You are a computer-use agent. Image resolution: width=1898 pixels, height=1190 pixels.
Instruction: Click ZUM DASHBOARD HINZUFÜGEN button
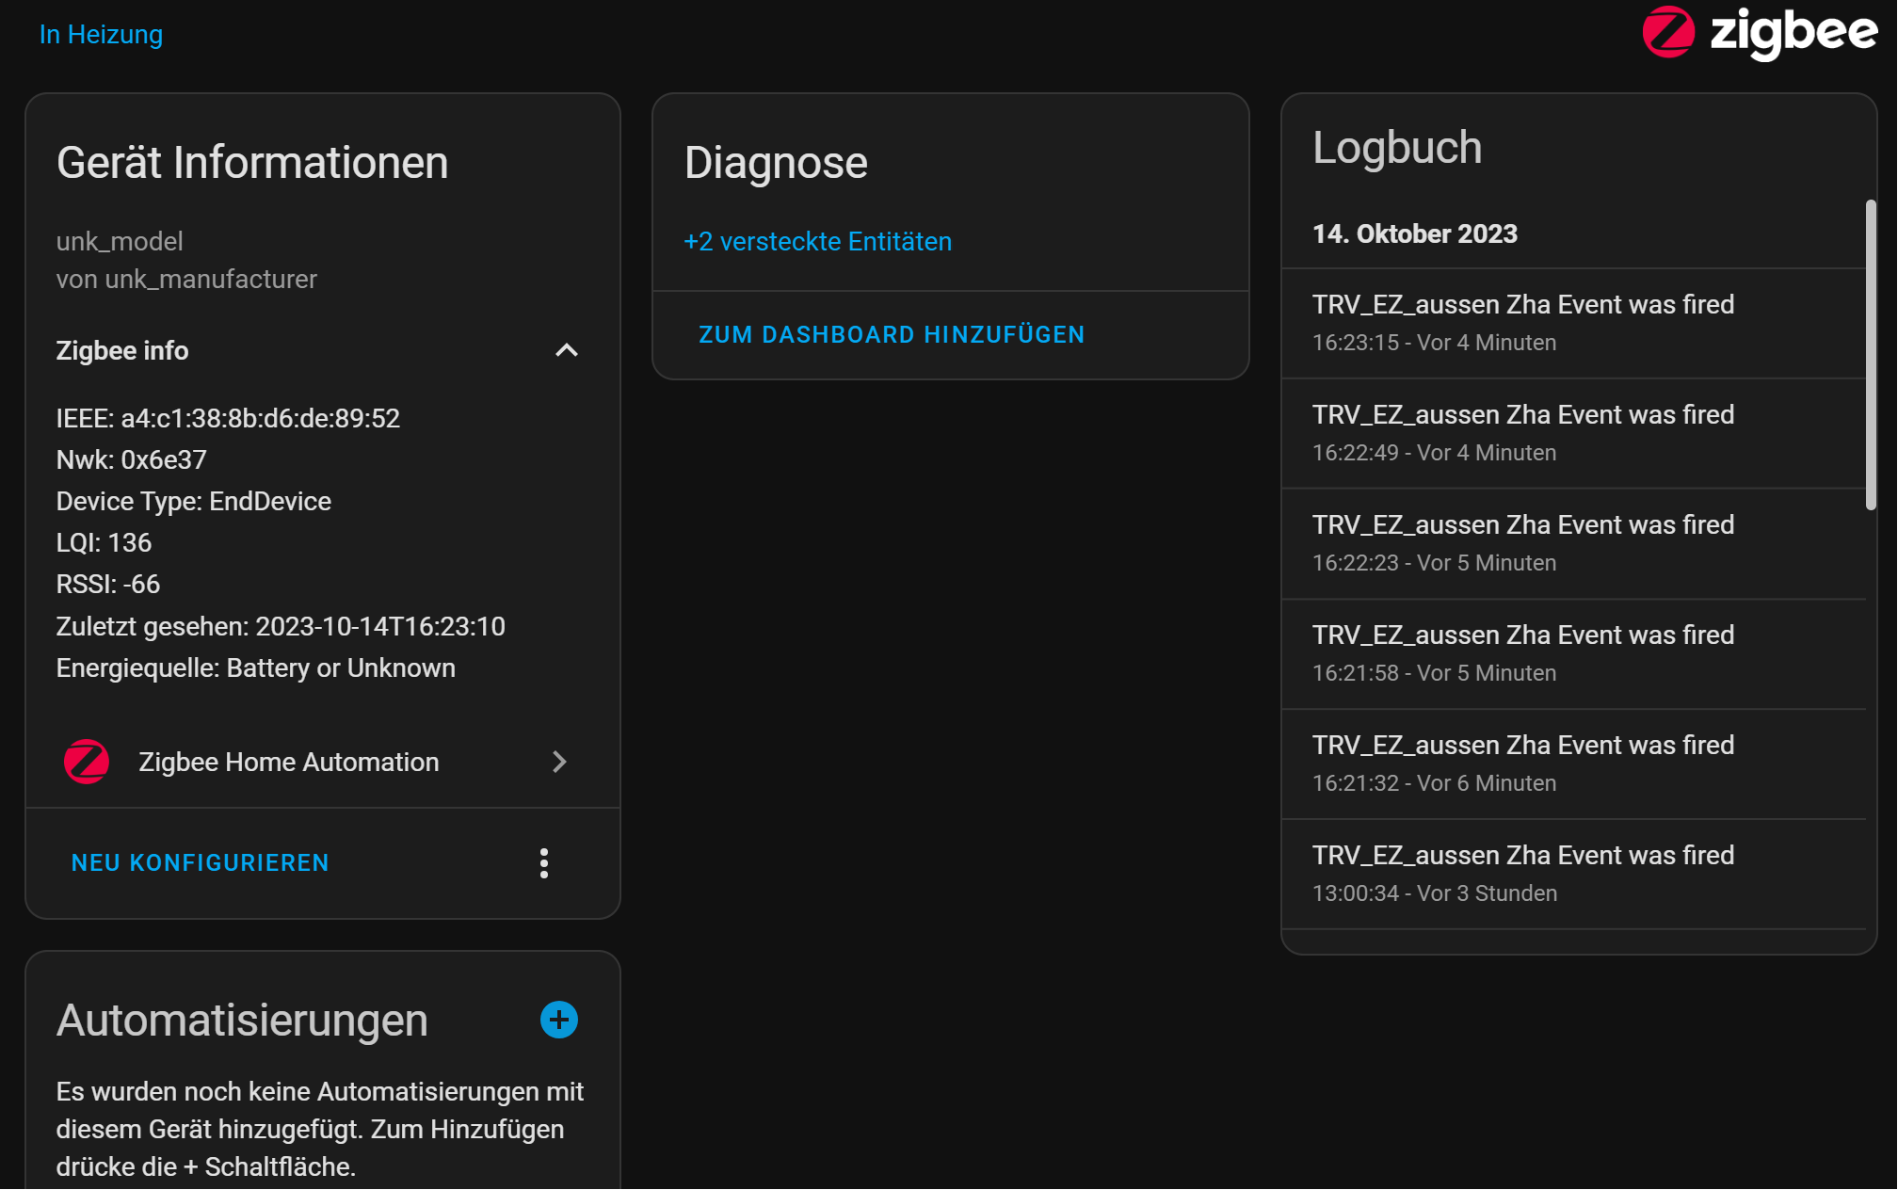pyautogui.click(x=892, y=334)
